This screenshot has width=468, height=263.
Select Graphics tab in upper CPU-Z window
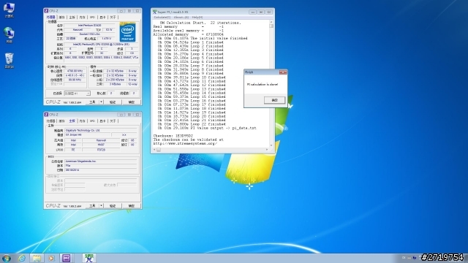click(102, 18)
